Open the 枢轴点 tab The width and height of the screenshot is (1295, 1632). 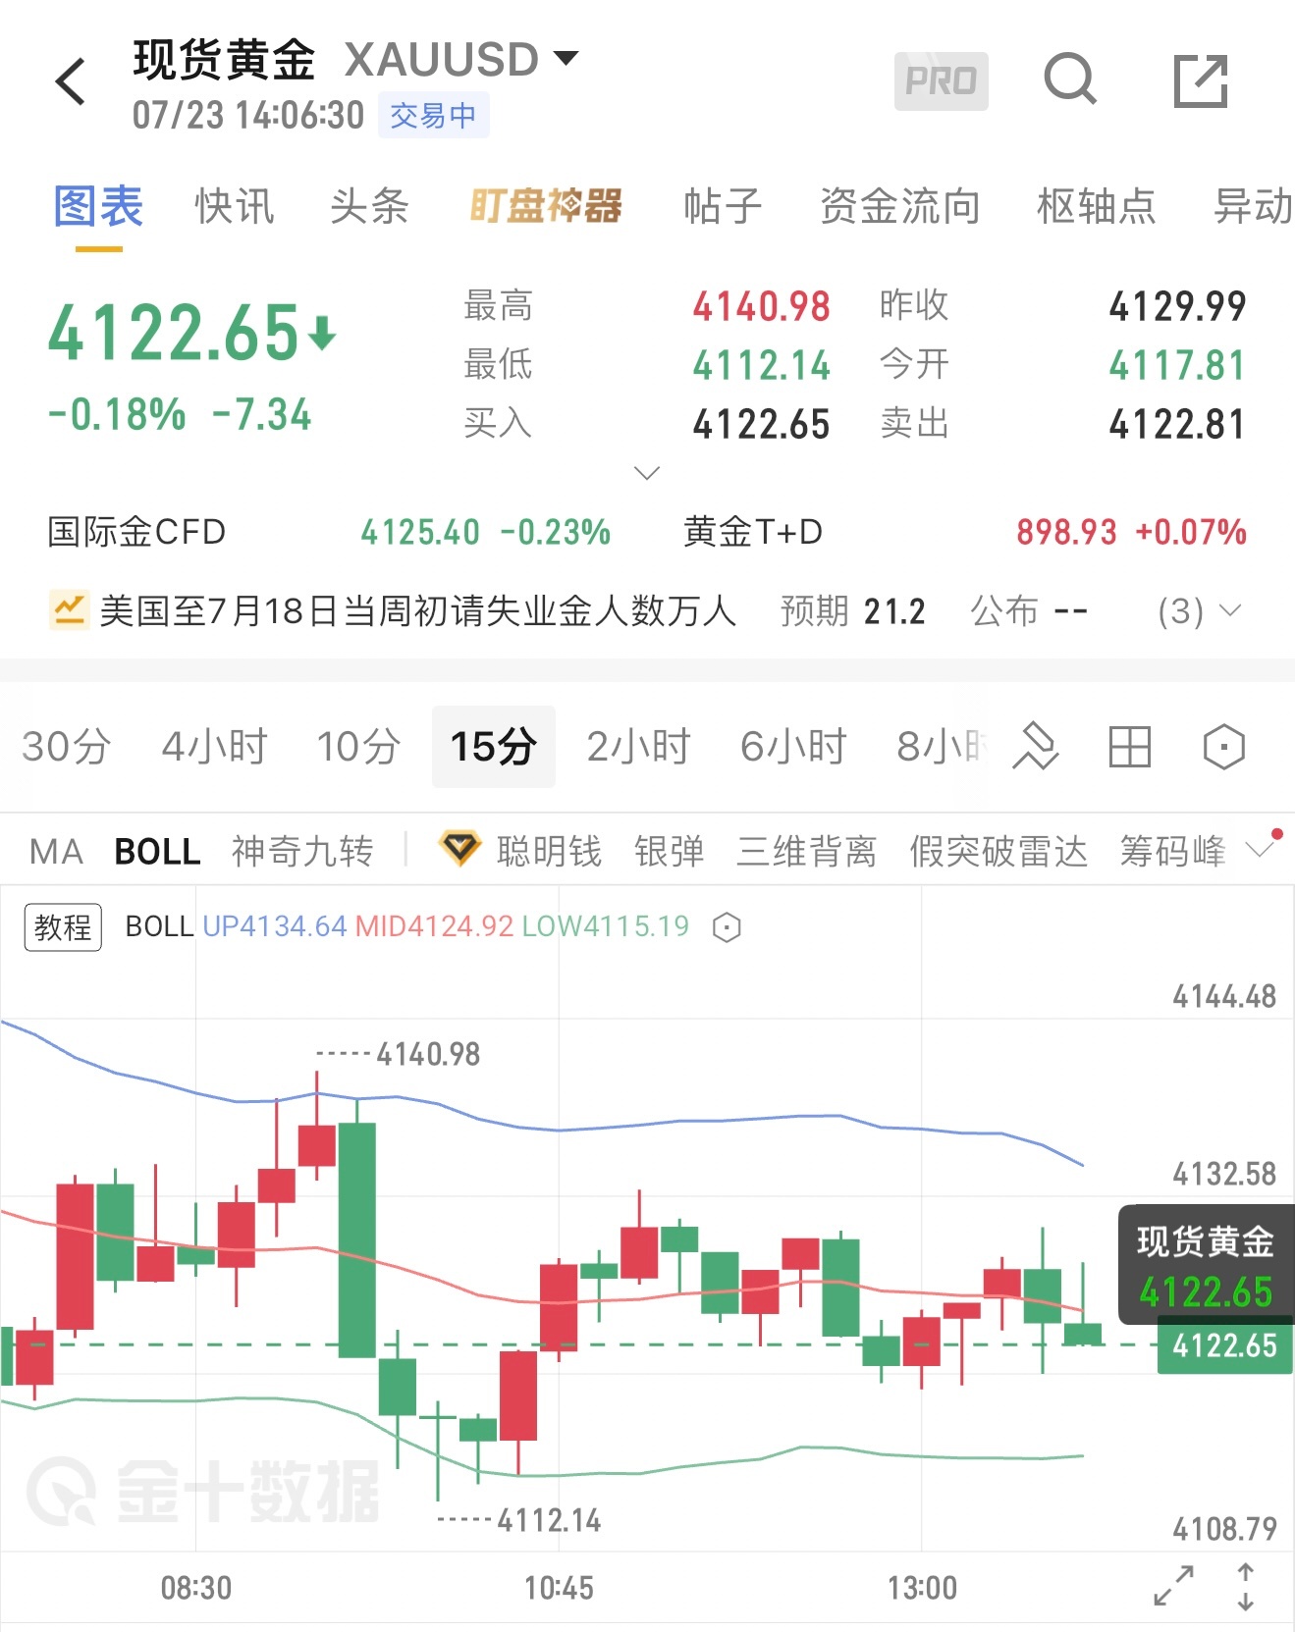(1097, 207)
